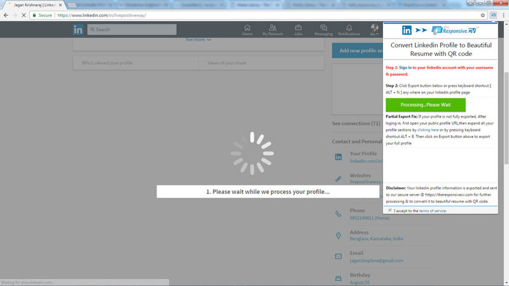Expand the See more section
509x286 pixels.
coord(198,39)
